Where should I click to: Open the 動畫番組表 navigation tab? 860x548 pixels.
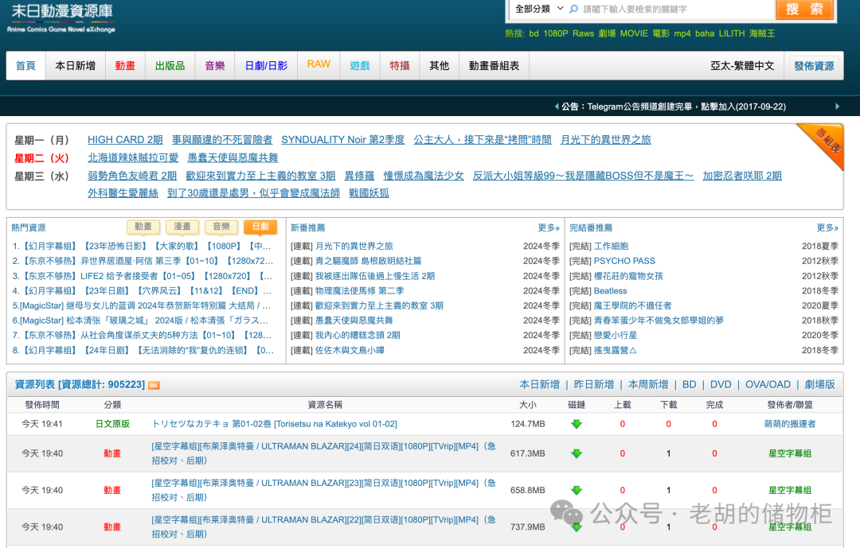[x=494, y=66]
